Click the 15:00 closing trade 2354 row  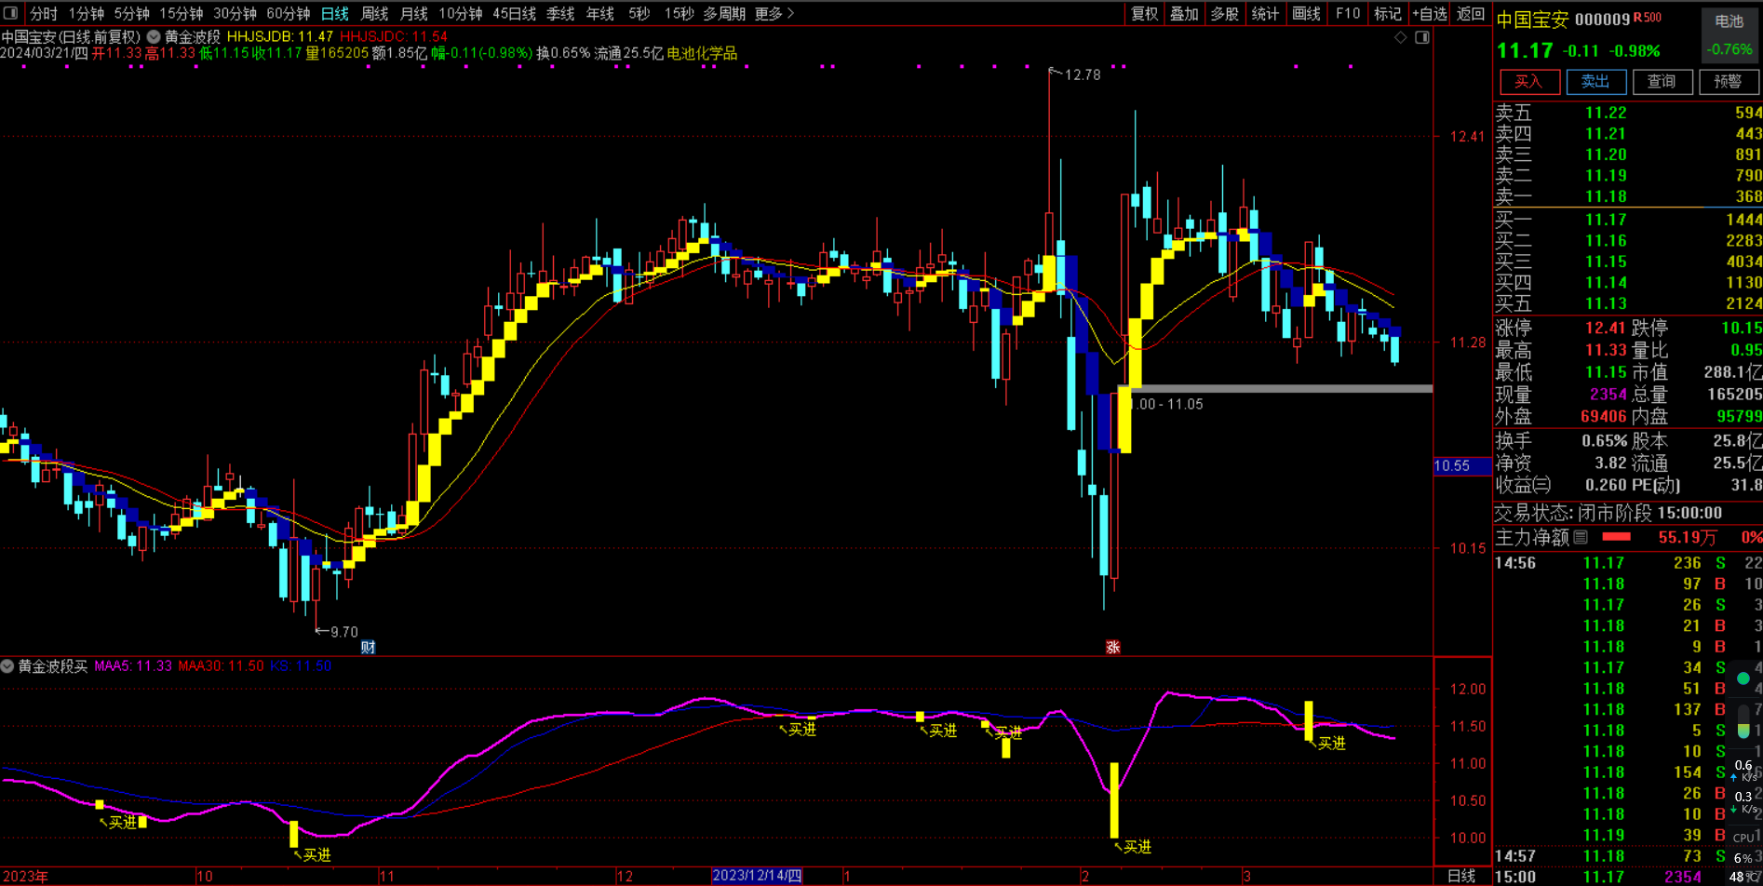(x=1628, y=877)
